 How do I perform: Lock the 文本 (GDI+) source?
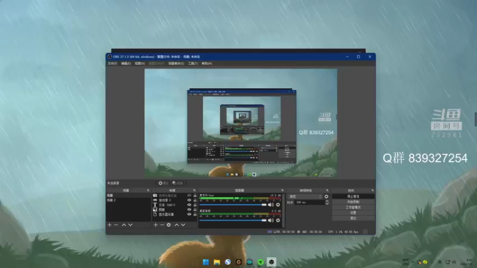[x=195, y=205]
